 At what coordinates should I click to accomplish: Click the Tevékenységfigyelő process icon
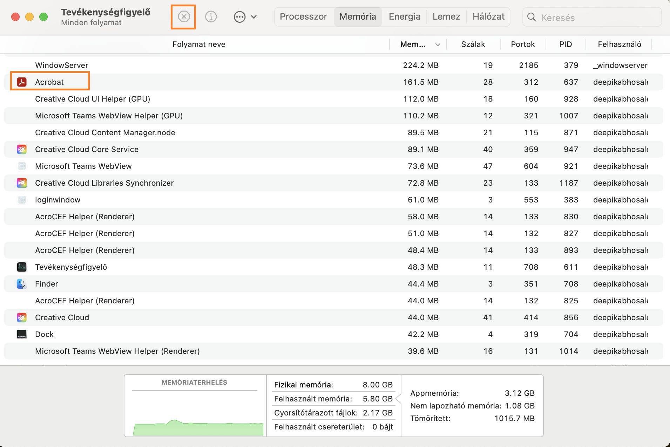22,267
